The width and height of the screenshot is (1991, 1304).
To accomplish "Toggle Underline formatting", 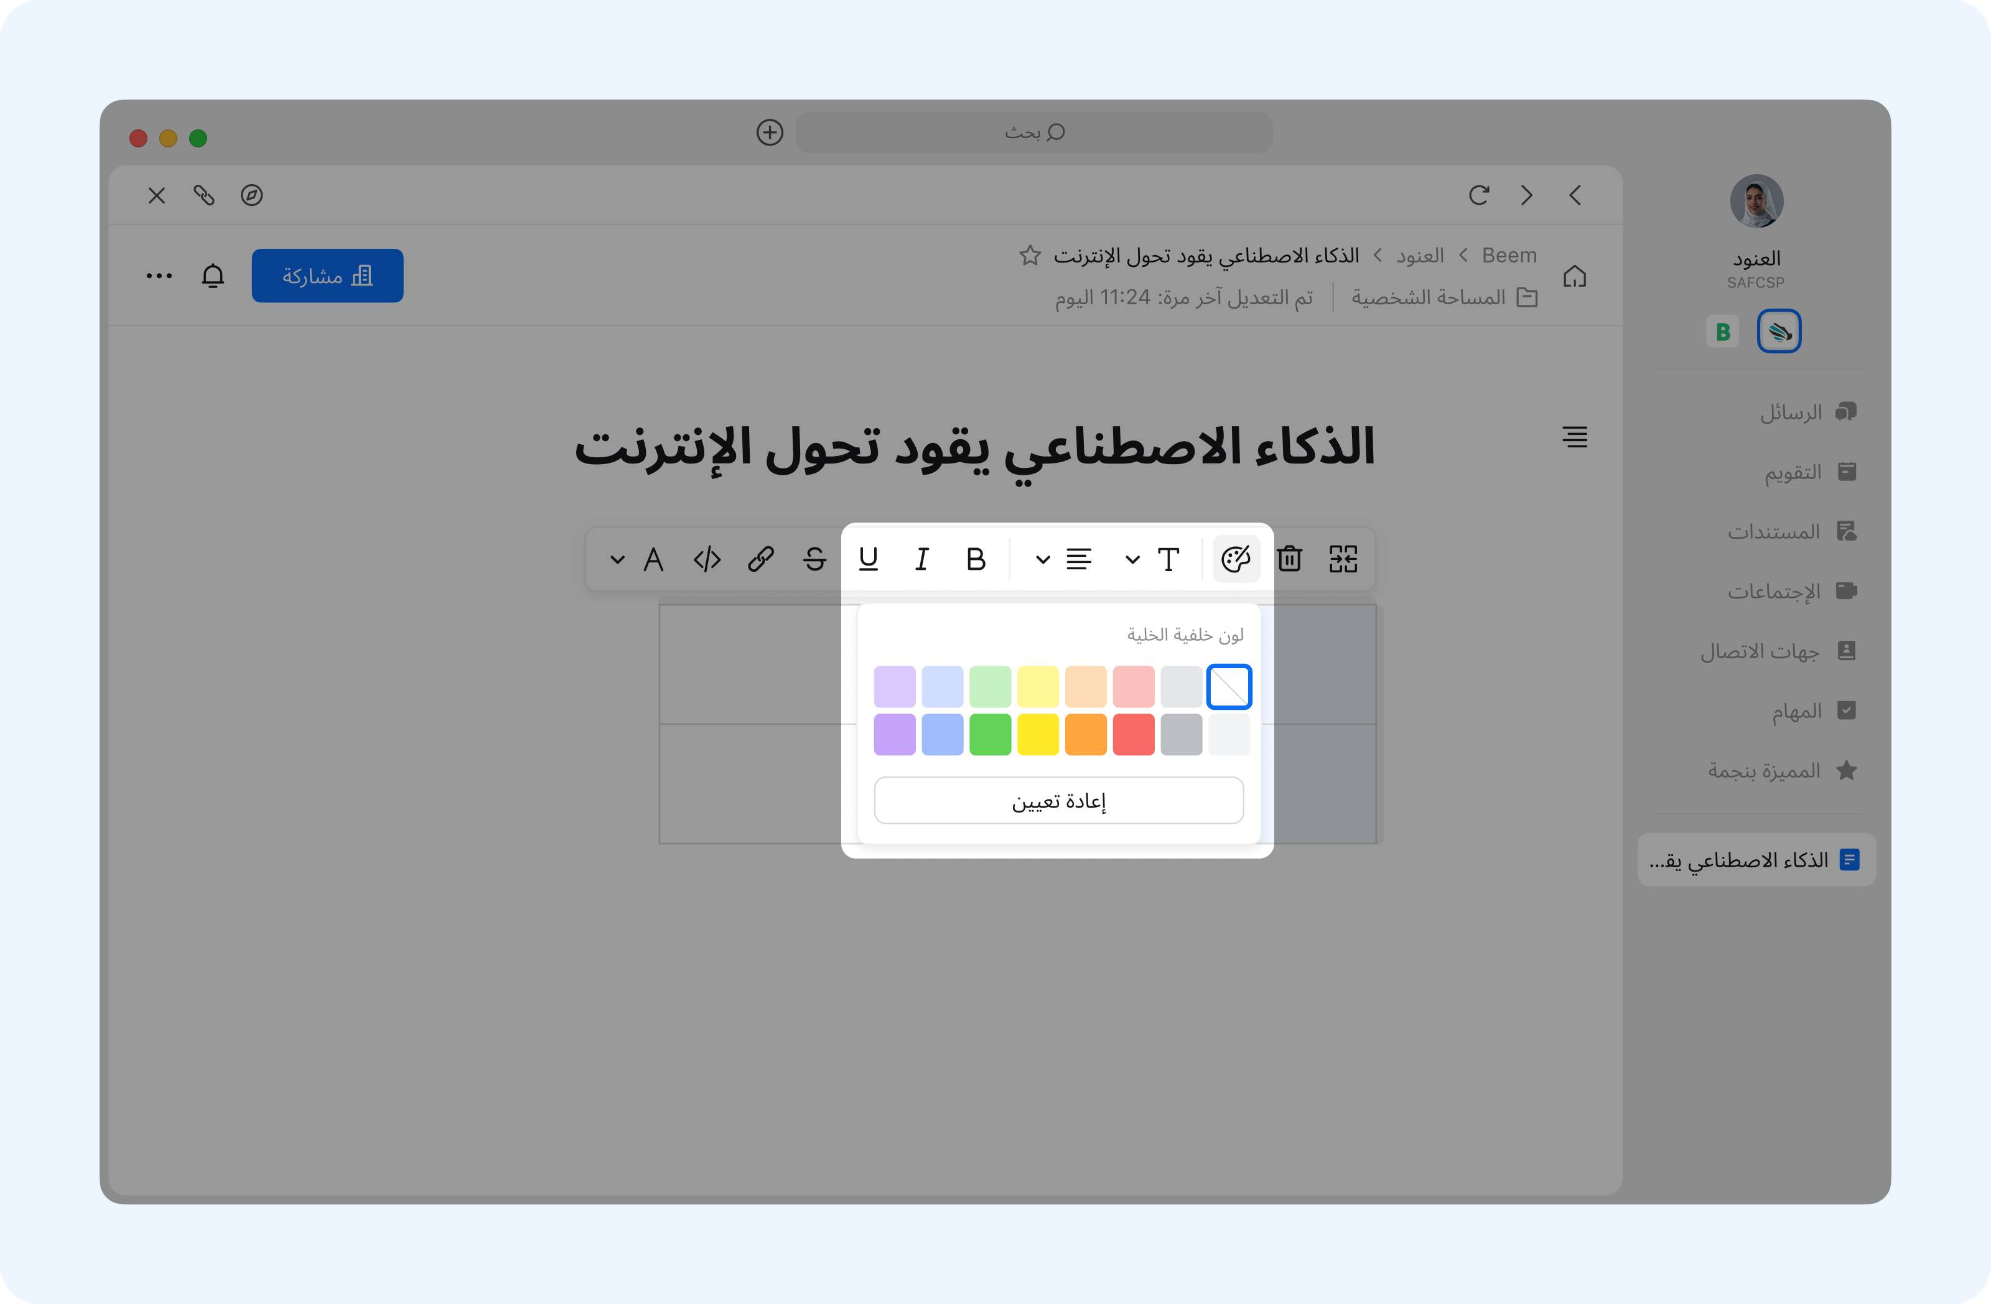I will (869, 559).
